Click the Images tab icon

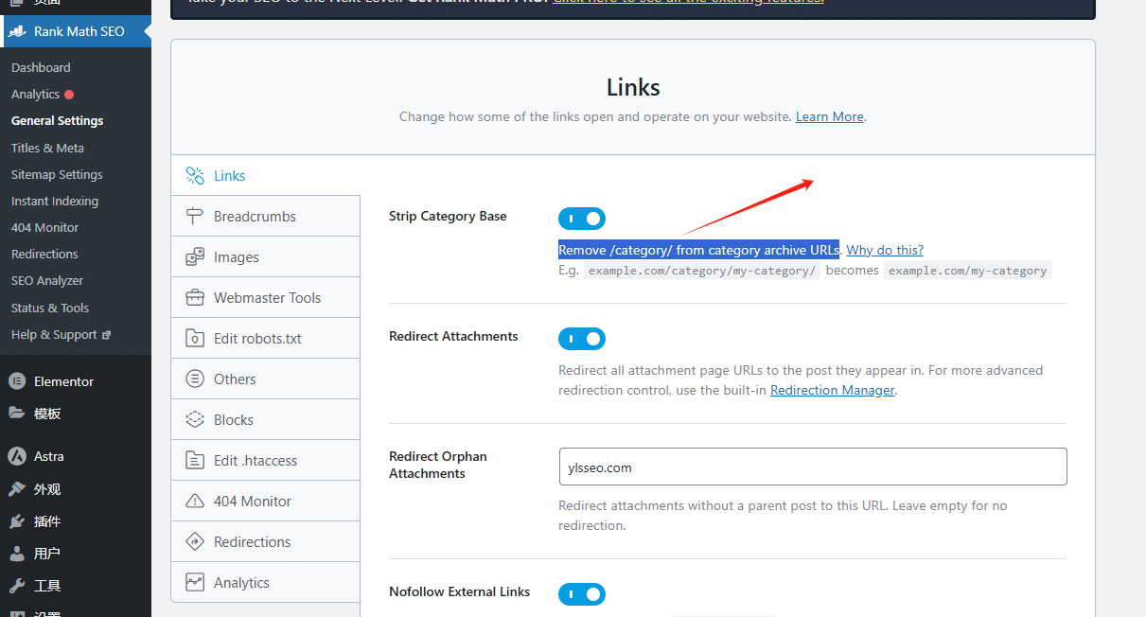[x=195, y=256]
